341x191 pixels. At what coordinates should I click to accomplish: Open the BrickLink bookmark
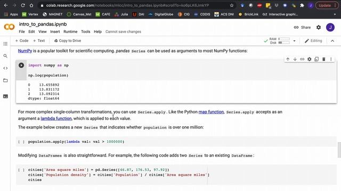(x=248, y=14)
